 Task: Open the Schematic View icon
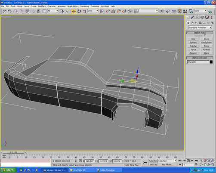[179, 11]
